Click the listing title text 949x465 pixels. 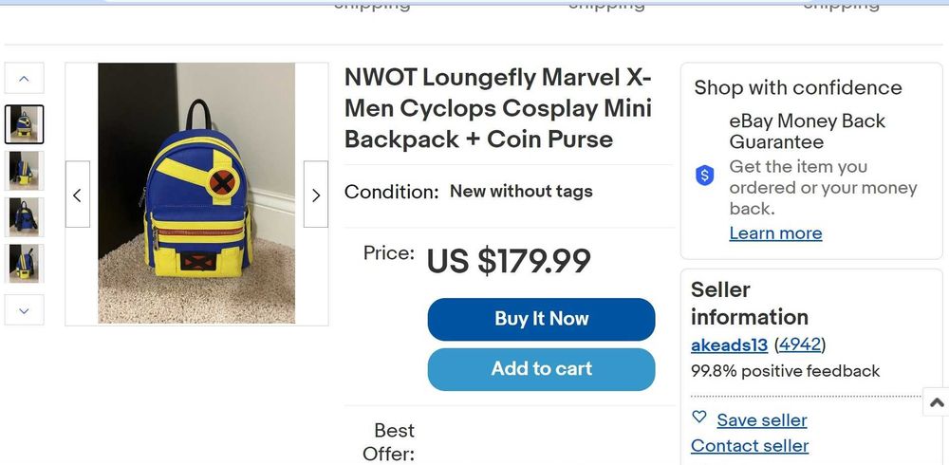497,108
